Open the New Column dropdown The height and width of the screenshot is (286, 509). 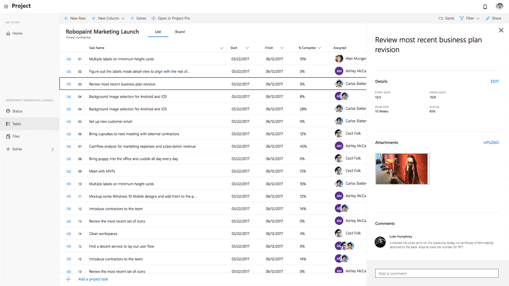[x=123, y=18]
